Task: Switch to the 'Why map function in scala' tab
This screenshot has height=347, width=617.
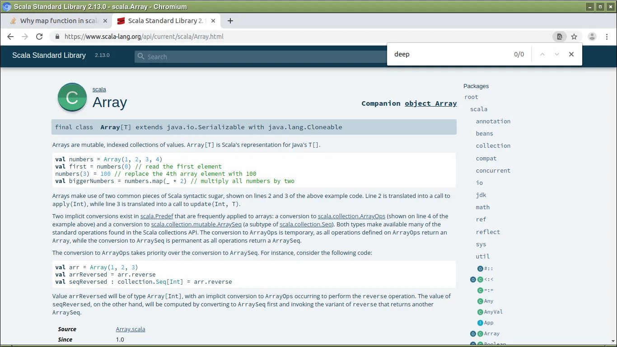Action: tap(59, 21)
